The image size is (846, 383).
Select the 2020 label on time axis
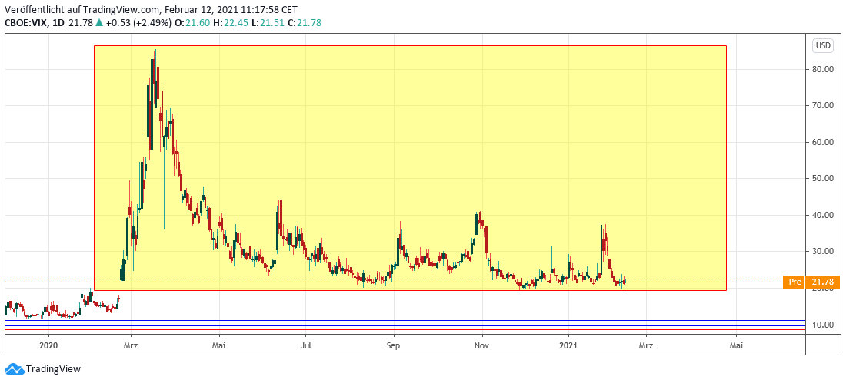coord(48,345)
